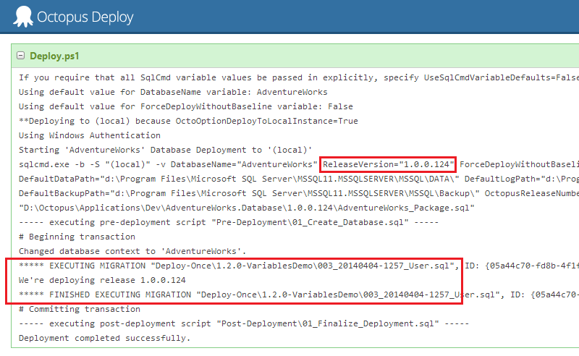The width and height of the screenshot is (579, 356).
Task: Click the sqlcmd.exe command line text
Action: coord(166,164)
